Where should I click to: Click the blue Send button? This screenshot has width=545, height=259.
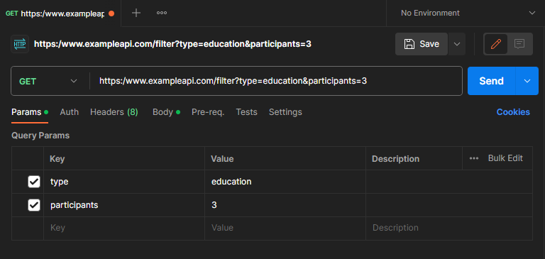(492, 81)
